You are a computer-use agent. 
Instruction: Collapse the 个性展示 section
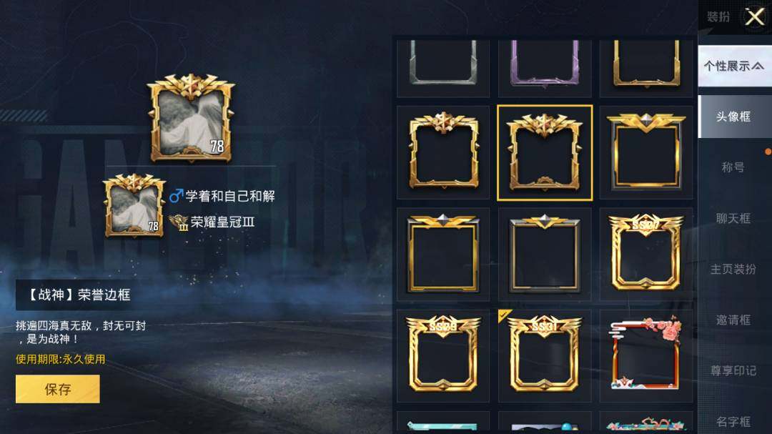pyautogui.click(x=735, y=66)
